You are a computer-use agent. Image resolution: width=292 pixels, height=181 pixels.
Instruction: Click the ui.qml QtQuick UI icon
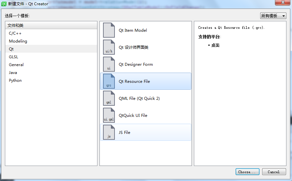109,115
